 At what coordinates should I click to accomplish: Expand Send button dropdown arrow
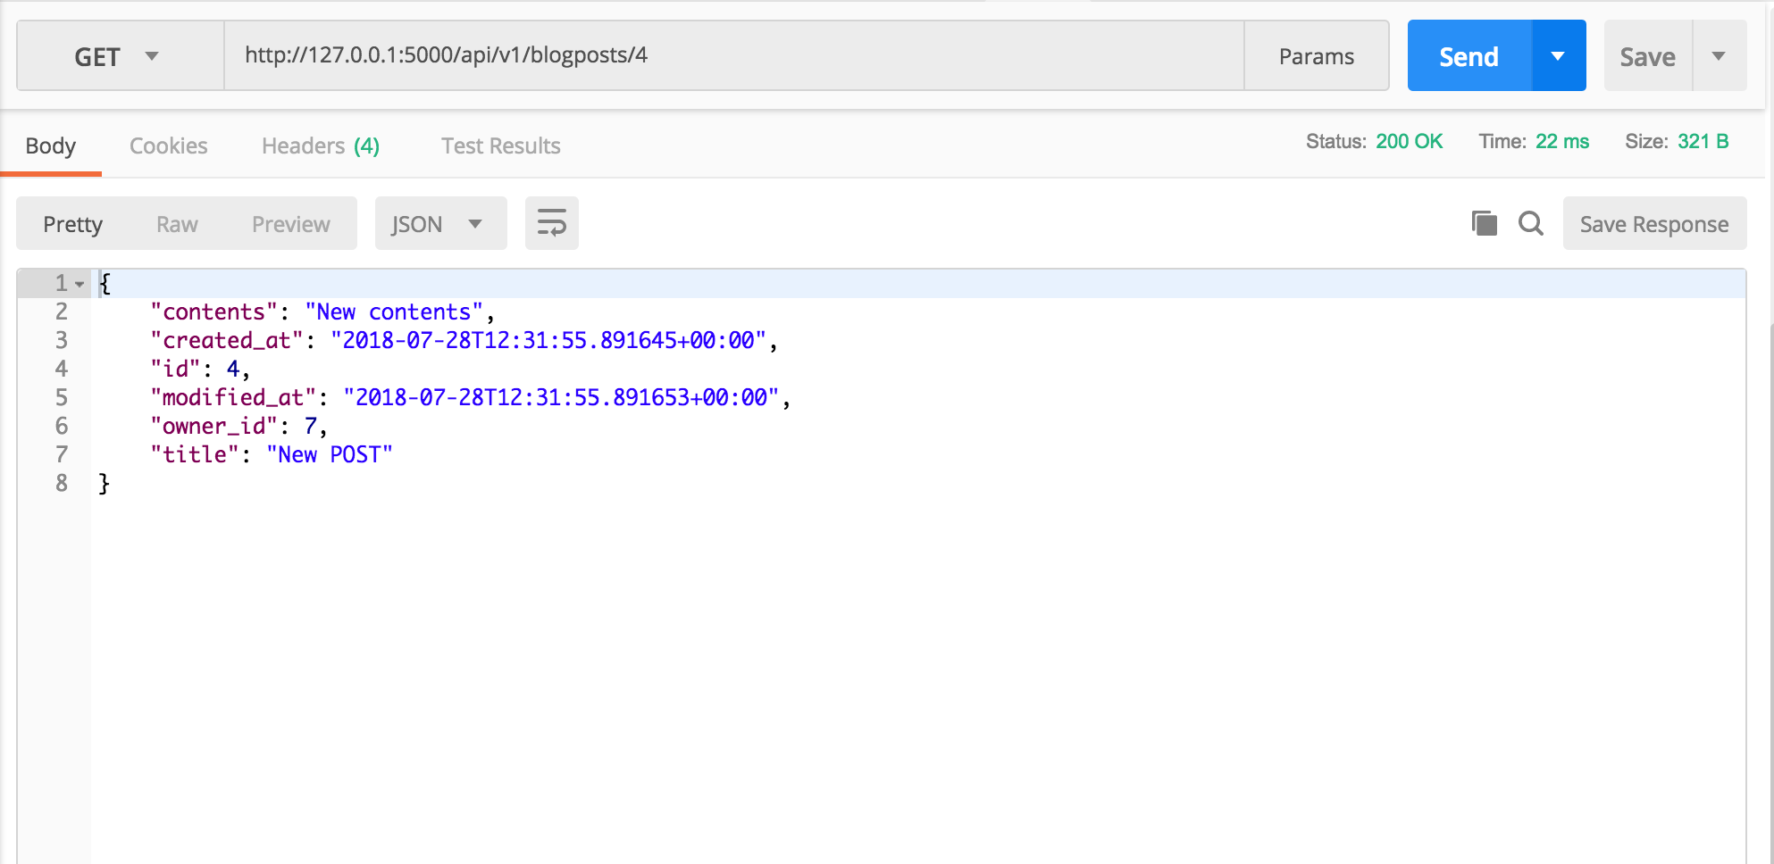coord(1558,56)
